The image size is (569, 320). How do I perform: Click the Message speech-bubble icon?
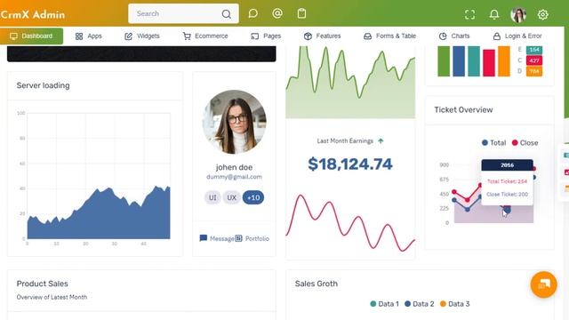coord(204,238)
